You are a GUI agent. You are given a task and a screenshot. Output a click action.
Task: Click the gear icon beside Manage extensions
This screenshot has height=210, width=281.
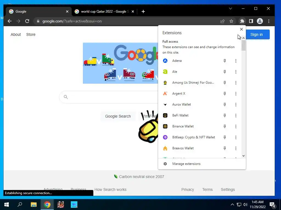pyautogui.click(x=165, y=164)
